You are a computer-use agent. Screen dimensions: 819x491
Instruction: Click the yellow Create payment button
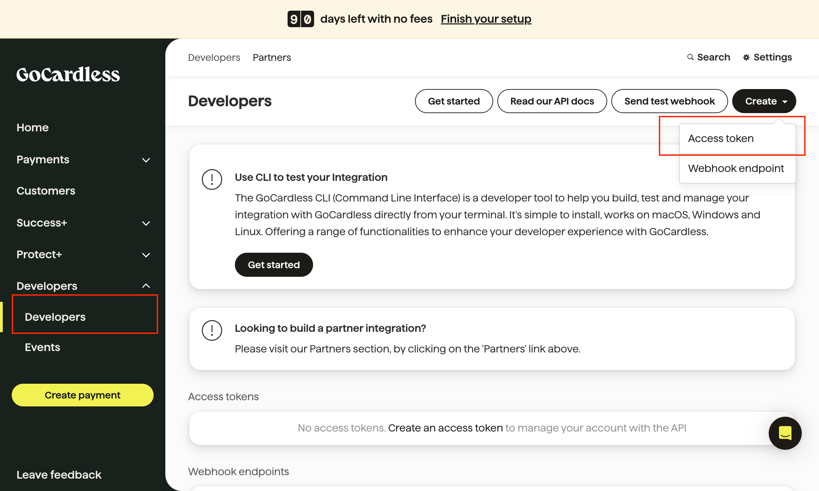coord(83,395)
